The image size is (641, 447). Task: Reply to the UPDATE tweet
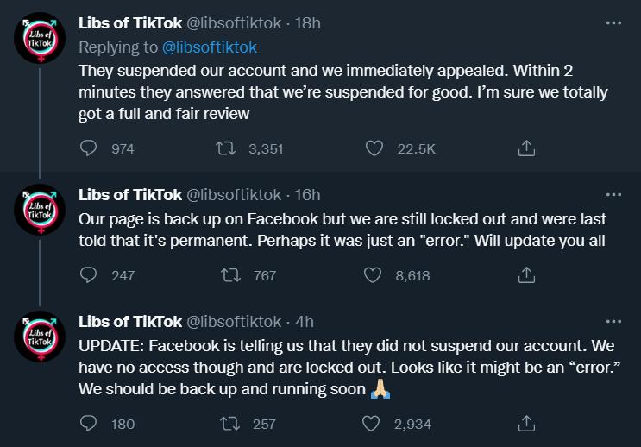(x=88, y=424)
